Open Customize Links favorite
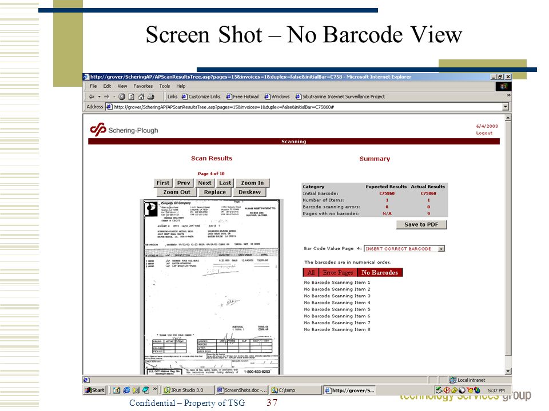 pyautogui.click(x=201, y=97)
